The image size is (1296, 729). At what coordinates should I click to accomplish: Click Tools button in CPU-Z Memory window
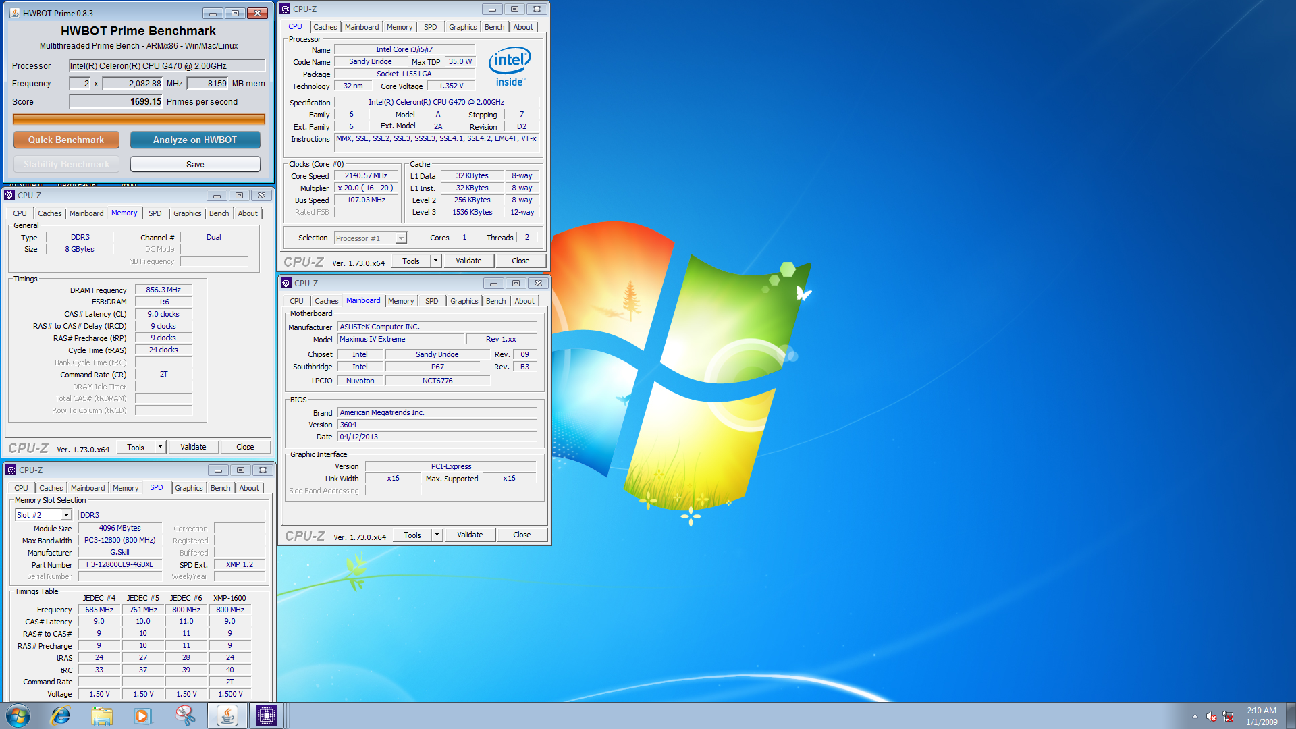[x=136, y=447]
